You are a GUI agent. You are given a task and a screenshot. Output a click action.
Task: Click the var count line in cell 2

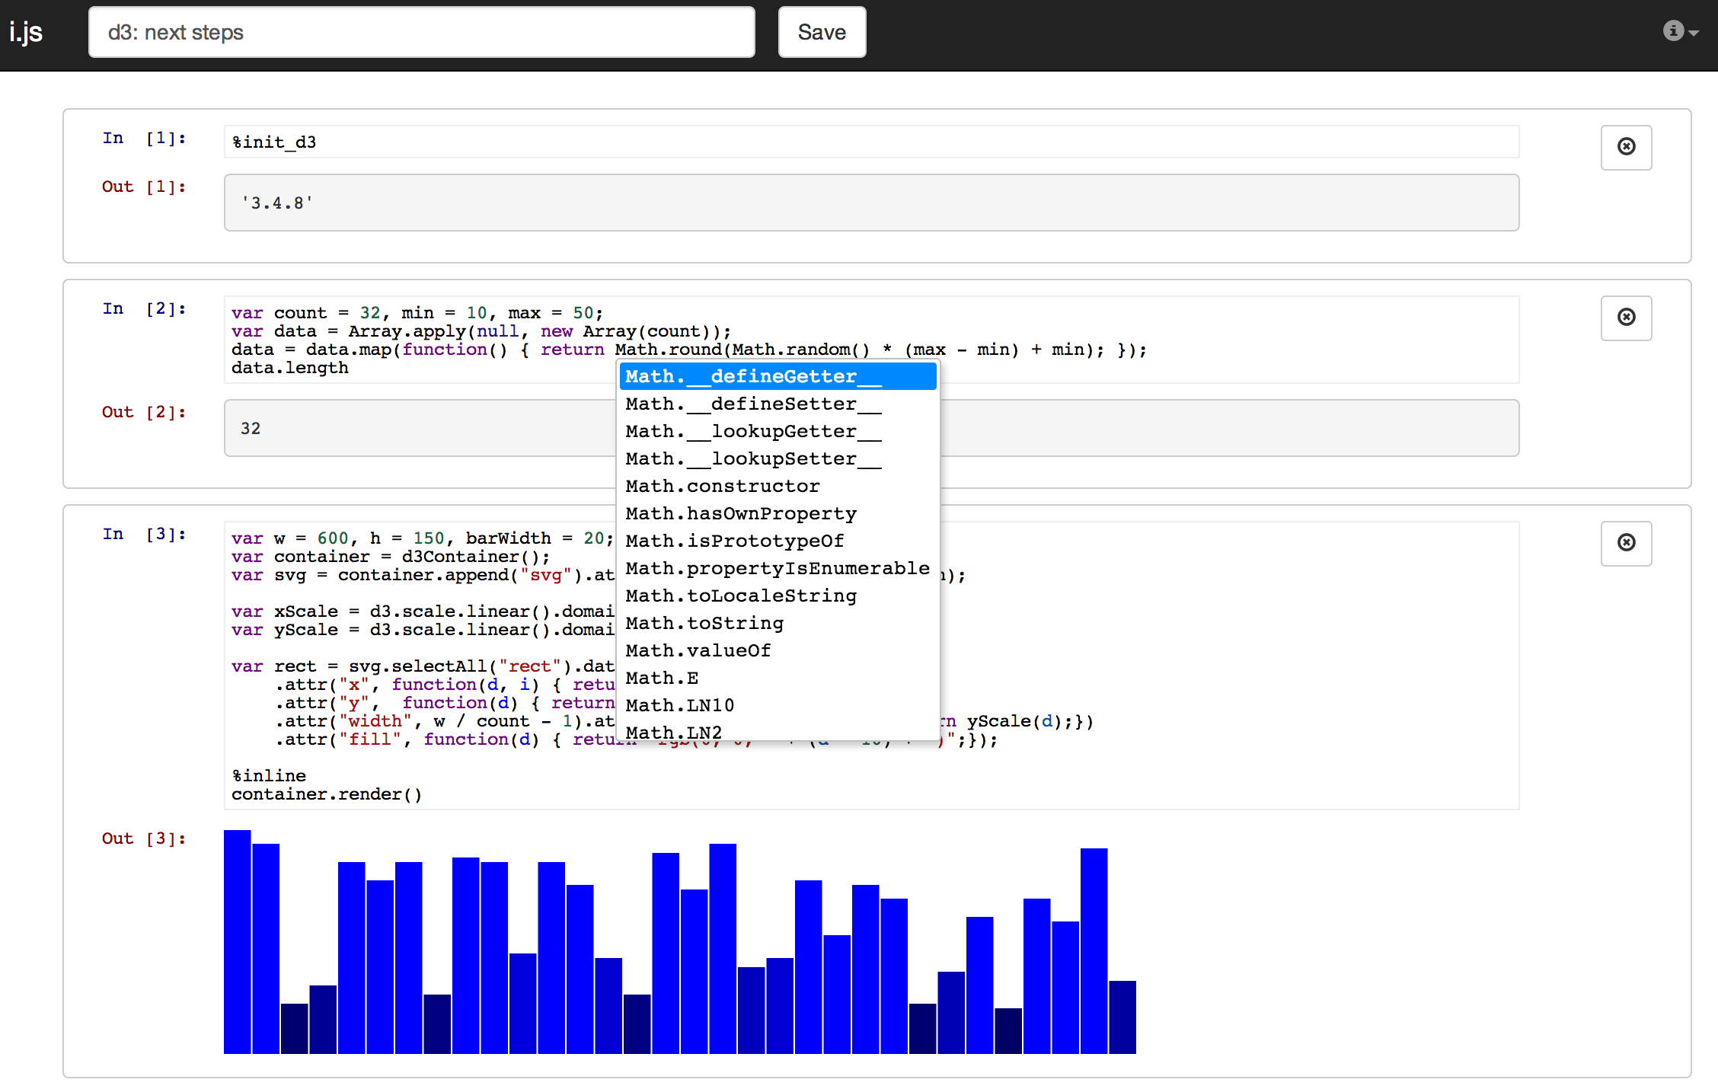point(417,313)
